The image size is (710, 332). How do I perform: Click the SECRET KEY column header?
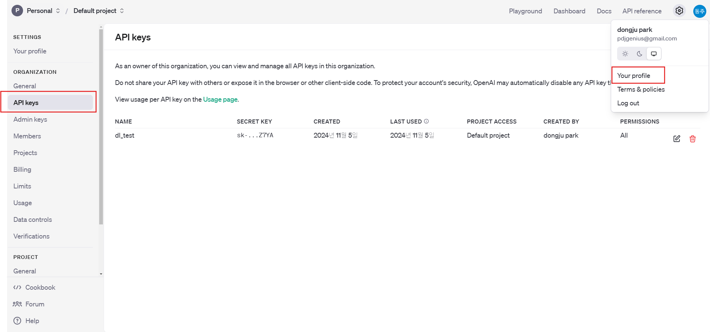pyautogui.click(x=255, y=122)
